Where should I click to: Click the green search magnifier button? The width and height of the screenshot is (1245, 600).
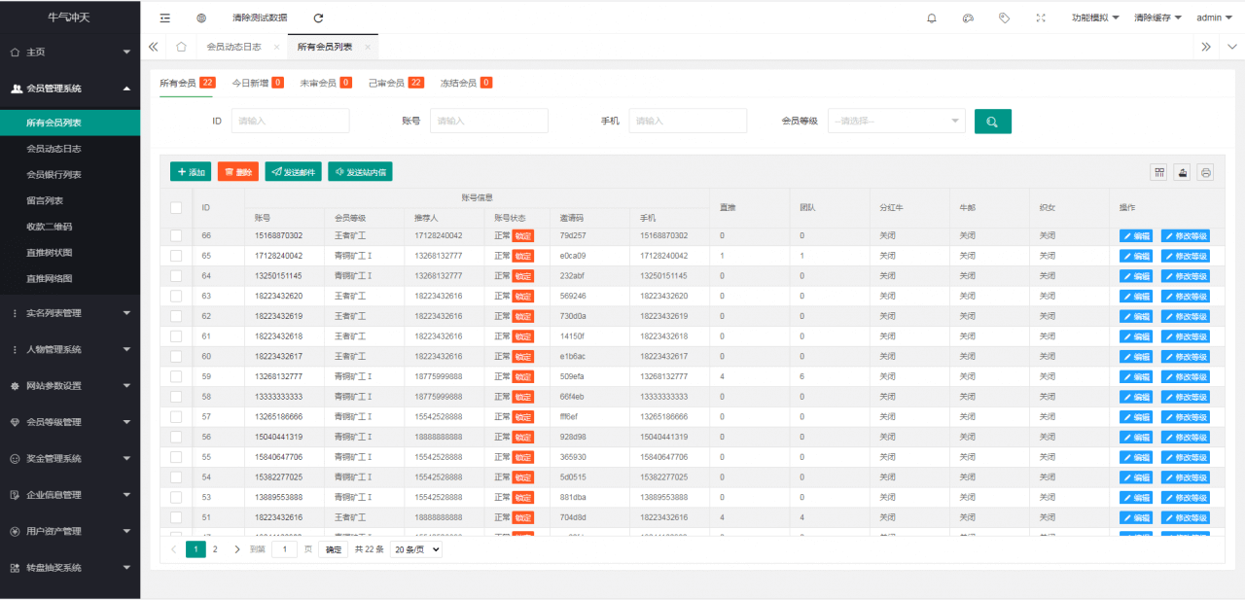(992, 122)
